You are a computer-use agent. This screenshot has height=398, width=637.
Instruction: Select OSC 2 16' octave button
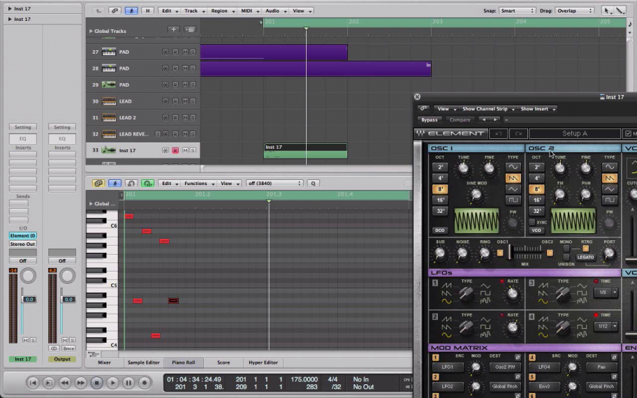(536, 200)
